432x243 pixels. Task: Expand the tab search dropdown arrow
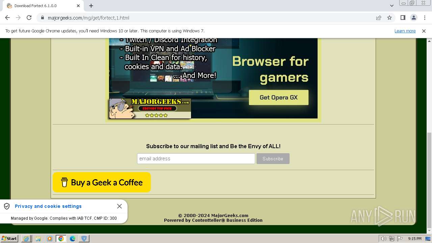pyautogui.click(x=392, y=6)
